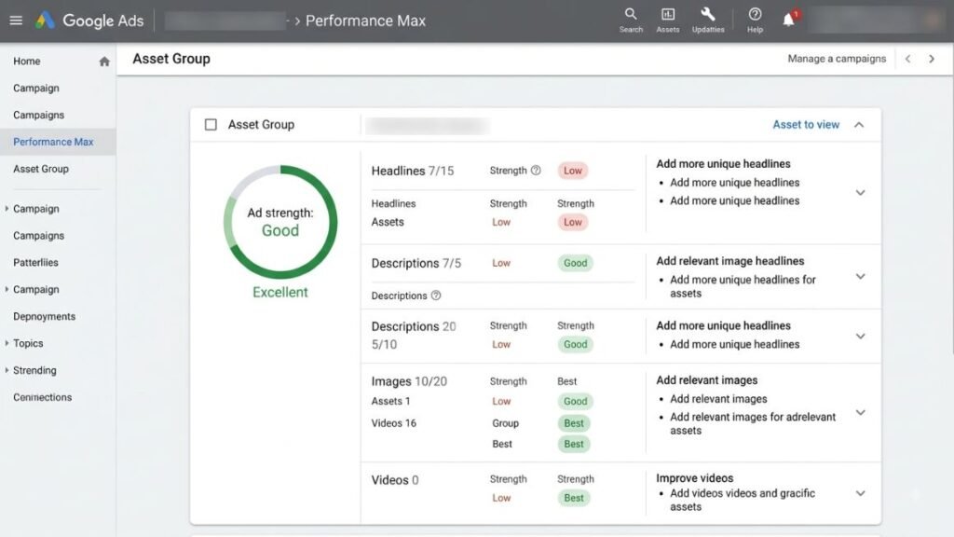954x537 pixels.
Task: Collapse the asset group card with up chevron
Action: (x=859, y=125)
